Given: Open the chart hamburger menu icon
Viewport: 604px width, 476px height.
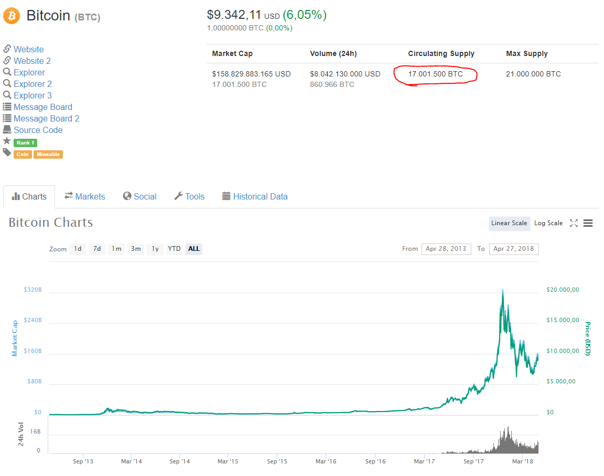Looking at the screenshot, I should [588, 223].
